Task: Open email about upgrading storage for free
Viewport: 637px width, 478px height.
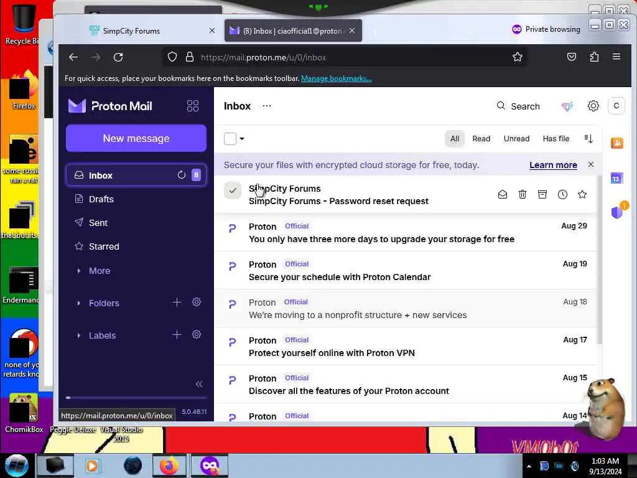Action: (406, 233)
